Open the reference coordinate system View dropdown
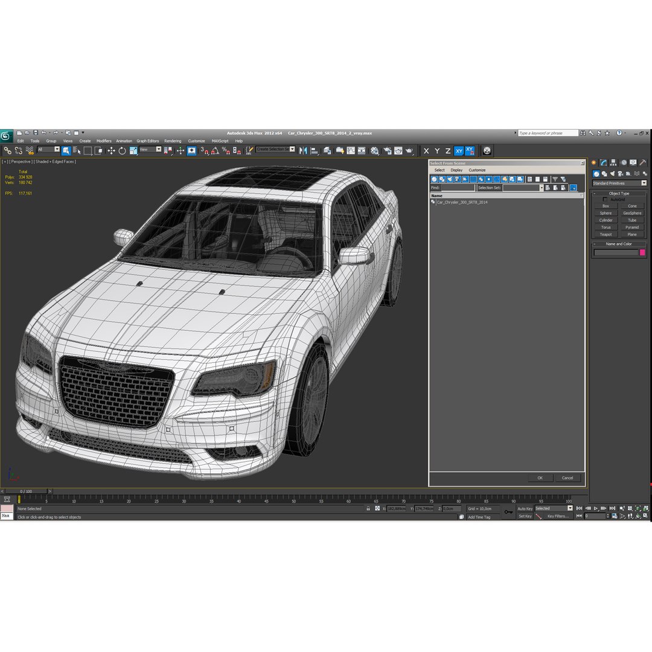652x652 pixels. pyautogui.click(x=150, y=150)
